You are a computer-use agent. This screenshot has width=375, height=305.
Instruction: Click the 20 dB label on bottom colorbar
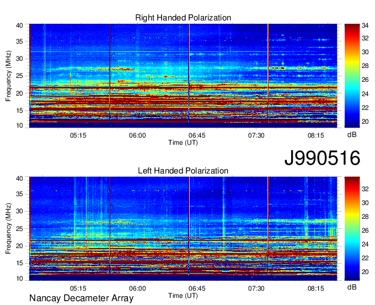(365, 272)
